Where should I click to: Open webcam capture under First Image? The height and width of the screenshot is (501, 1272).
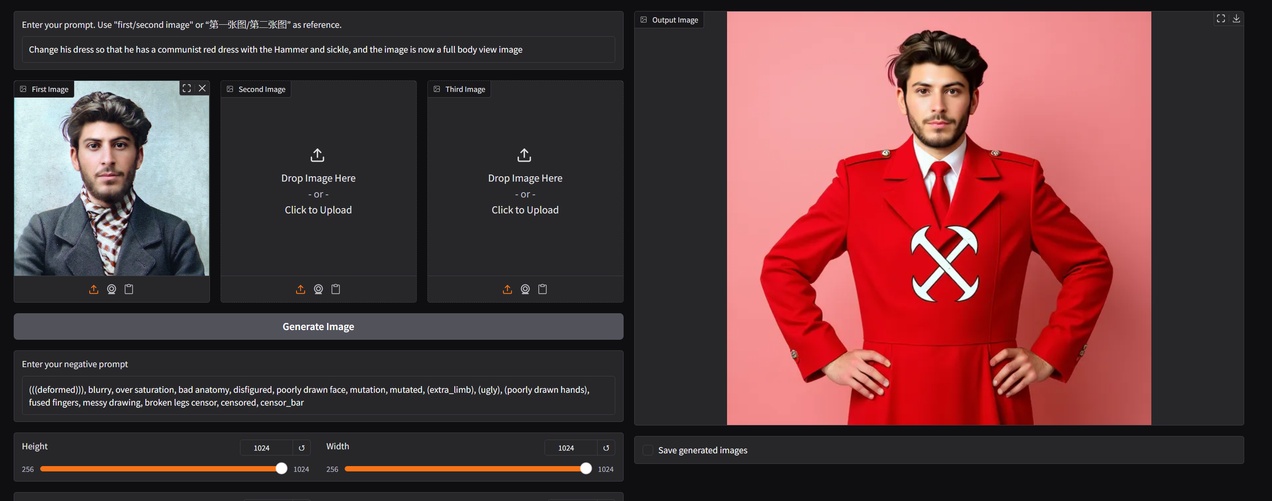tap(111, 289)
